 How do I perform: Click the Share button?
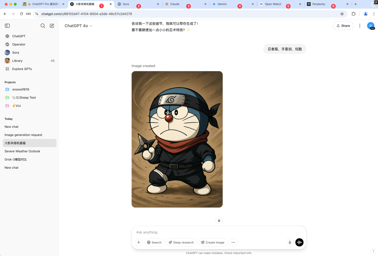coord(343,26)
